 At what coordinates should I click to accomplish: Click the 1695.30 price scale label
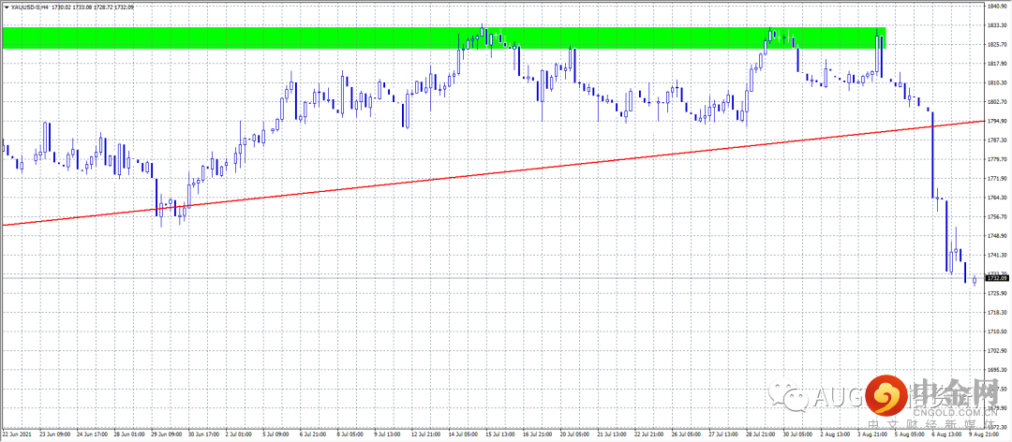click(x=998, y=370)
